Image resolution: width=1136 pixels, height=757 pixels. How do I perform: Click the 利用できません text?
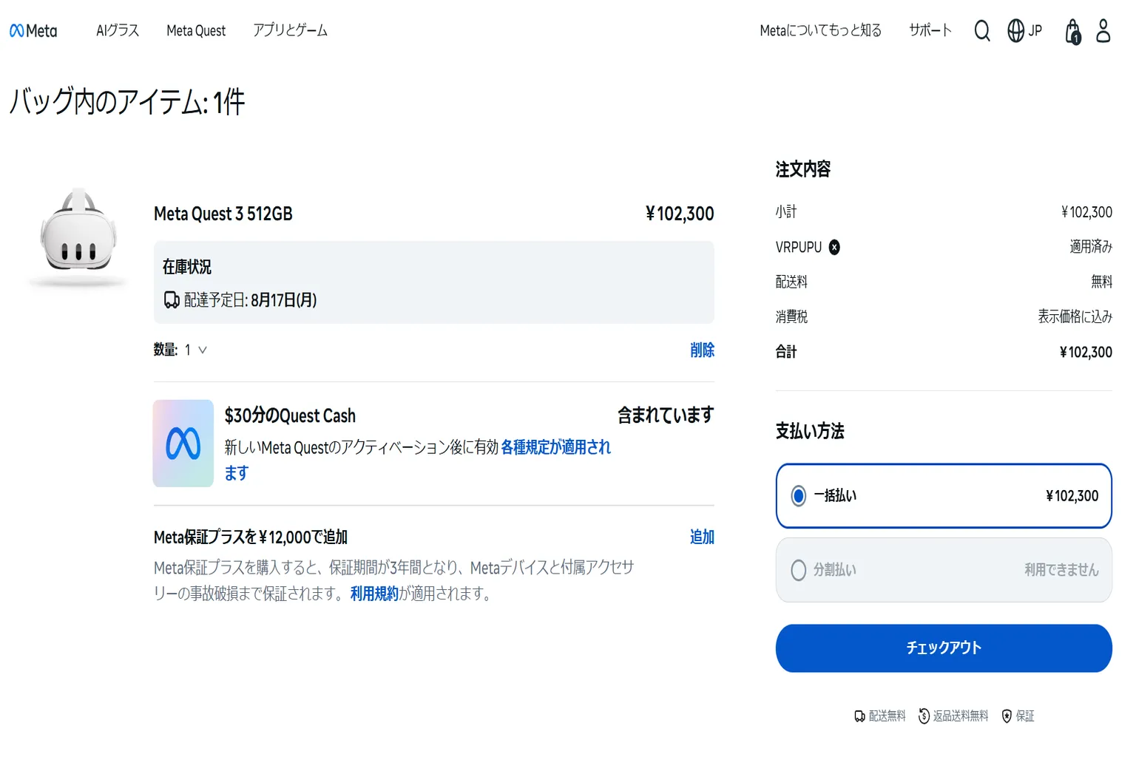click(1061, 569)
